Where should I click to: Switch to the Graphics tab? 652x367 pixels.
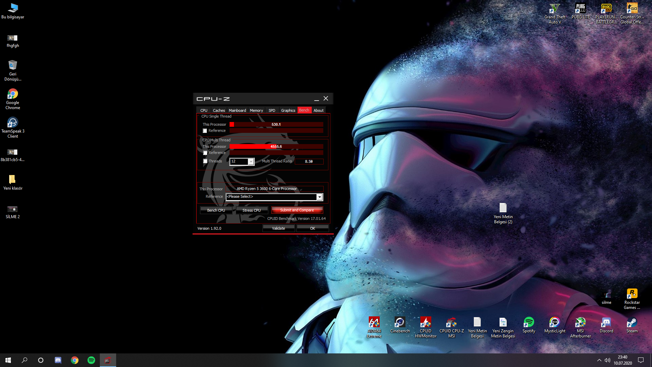point(288,110)
